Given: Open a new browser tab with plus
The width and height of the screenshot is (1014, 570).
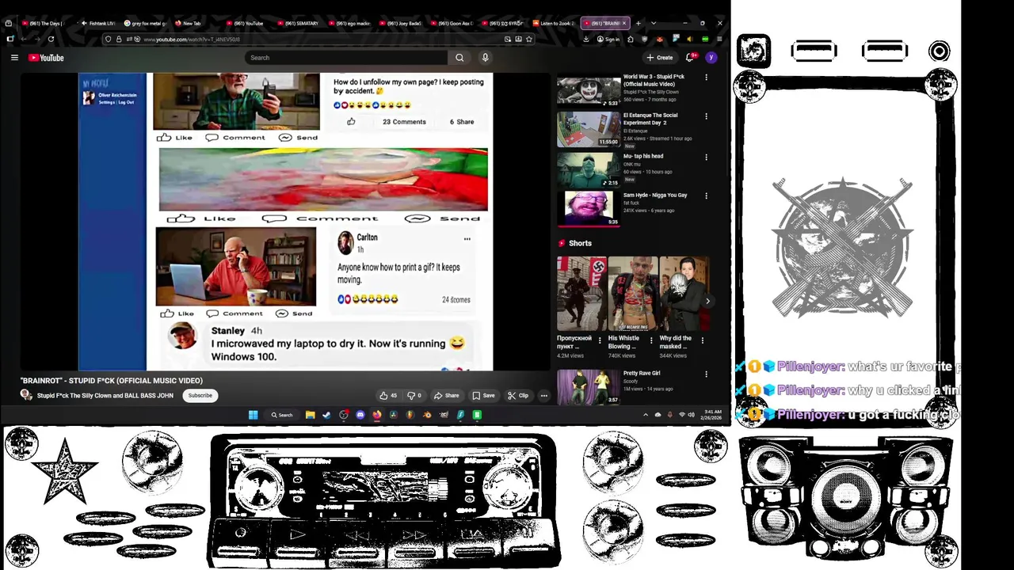Looking at the screenshot, I should tap(638, 23).
